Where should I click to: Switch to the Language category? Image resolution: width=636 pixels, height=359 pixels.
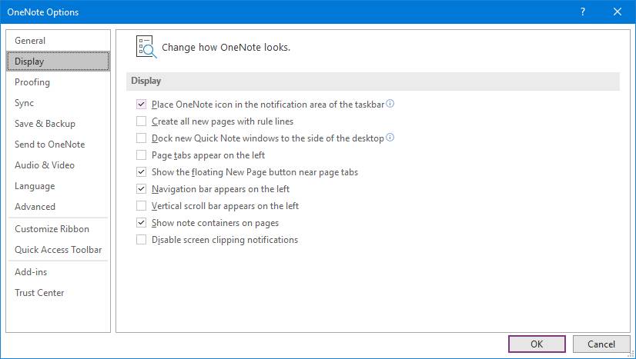coord(58,186)
